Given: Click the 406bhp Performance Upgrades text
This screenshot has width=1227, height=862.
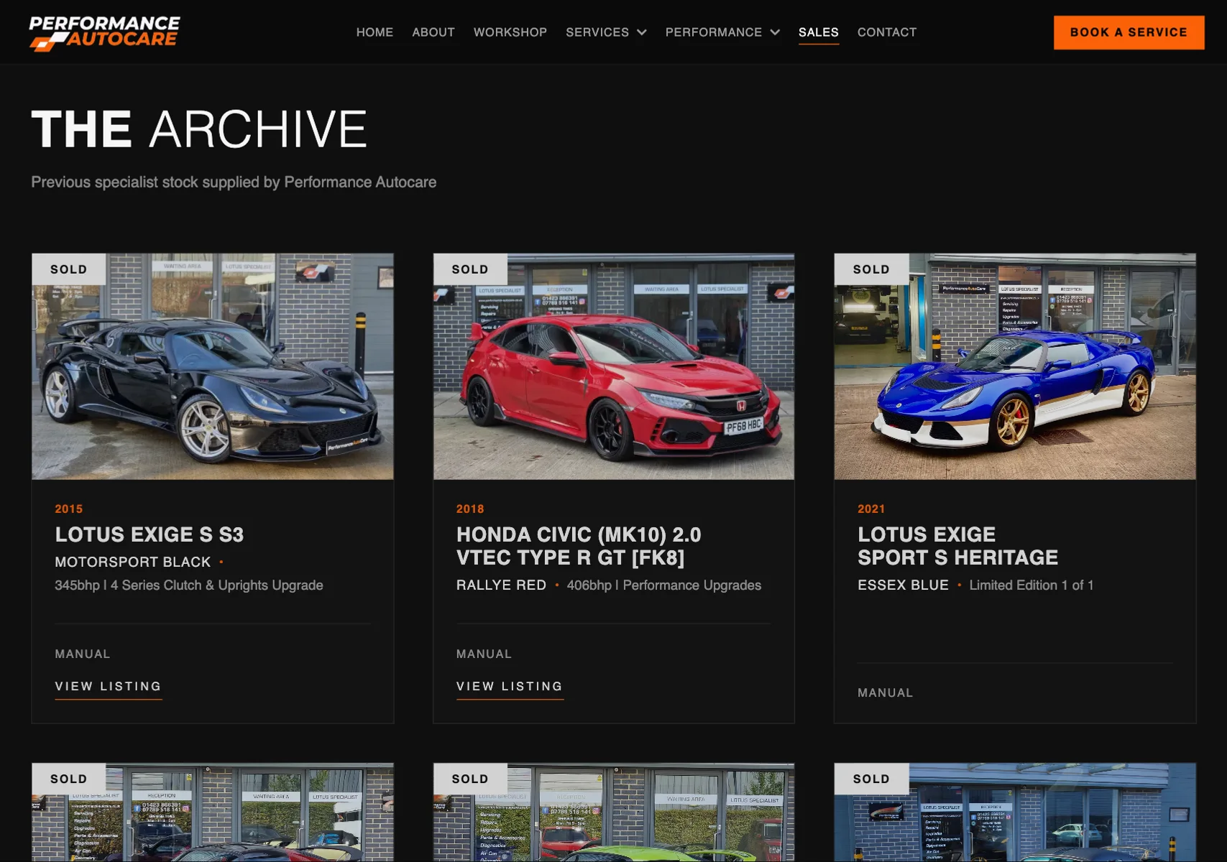Looking at the screenshot, I should (x=664, y=585).
